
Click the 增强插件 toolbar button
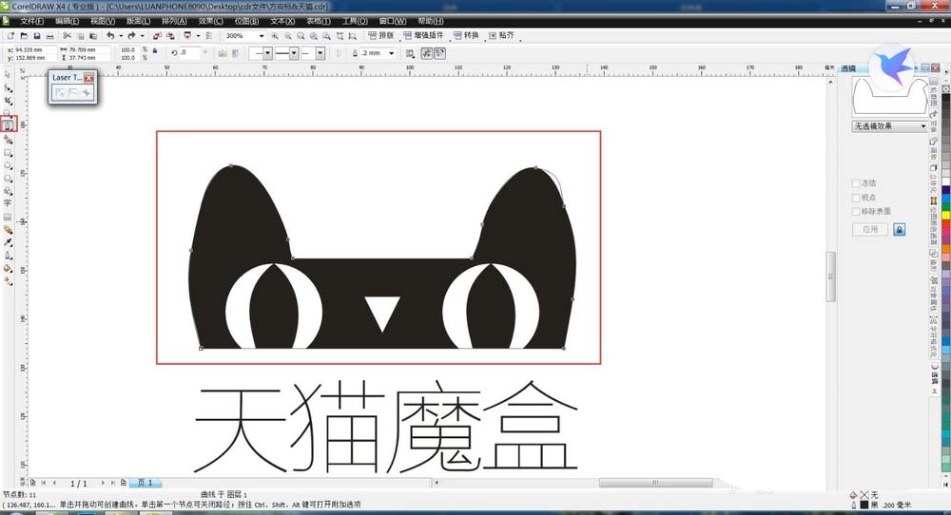click(x=423, y=36)
